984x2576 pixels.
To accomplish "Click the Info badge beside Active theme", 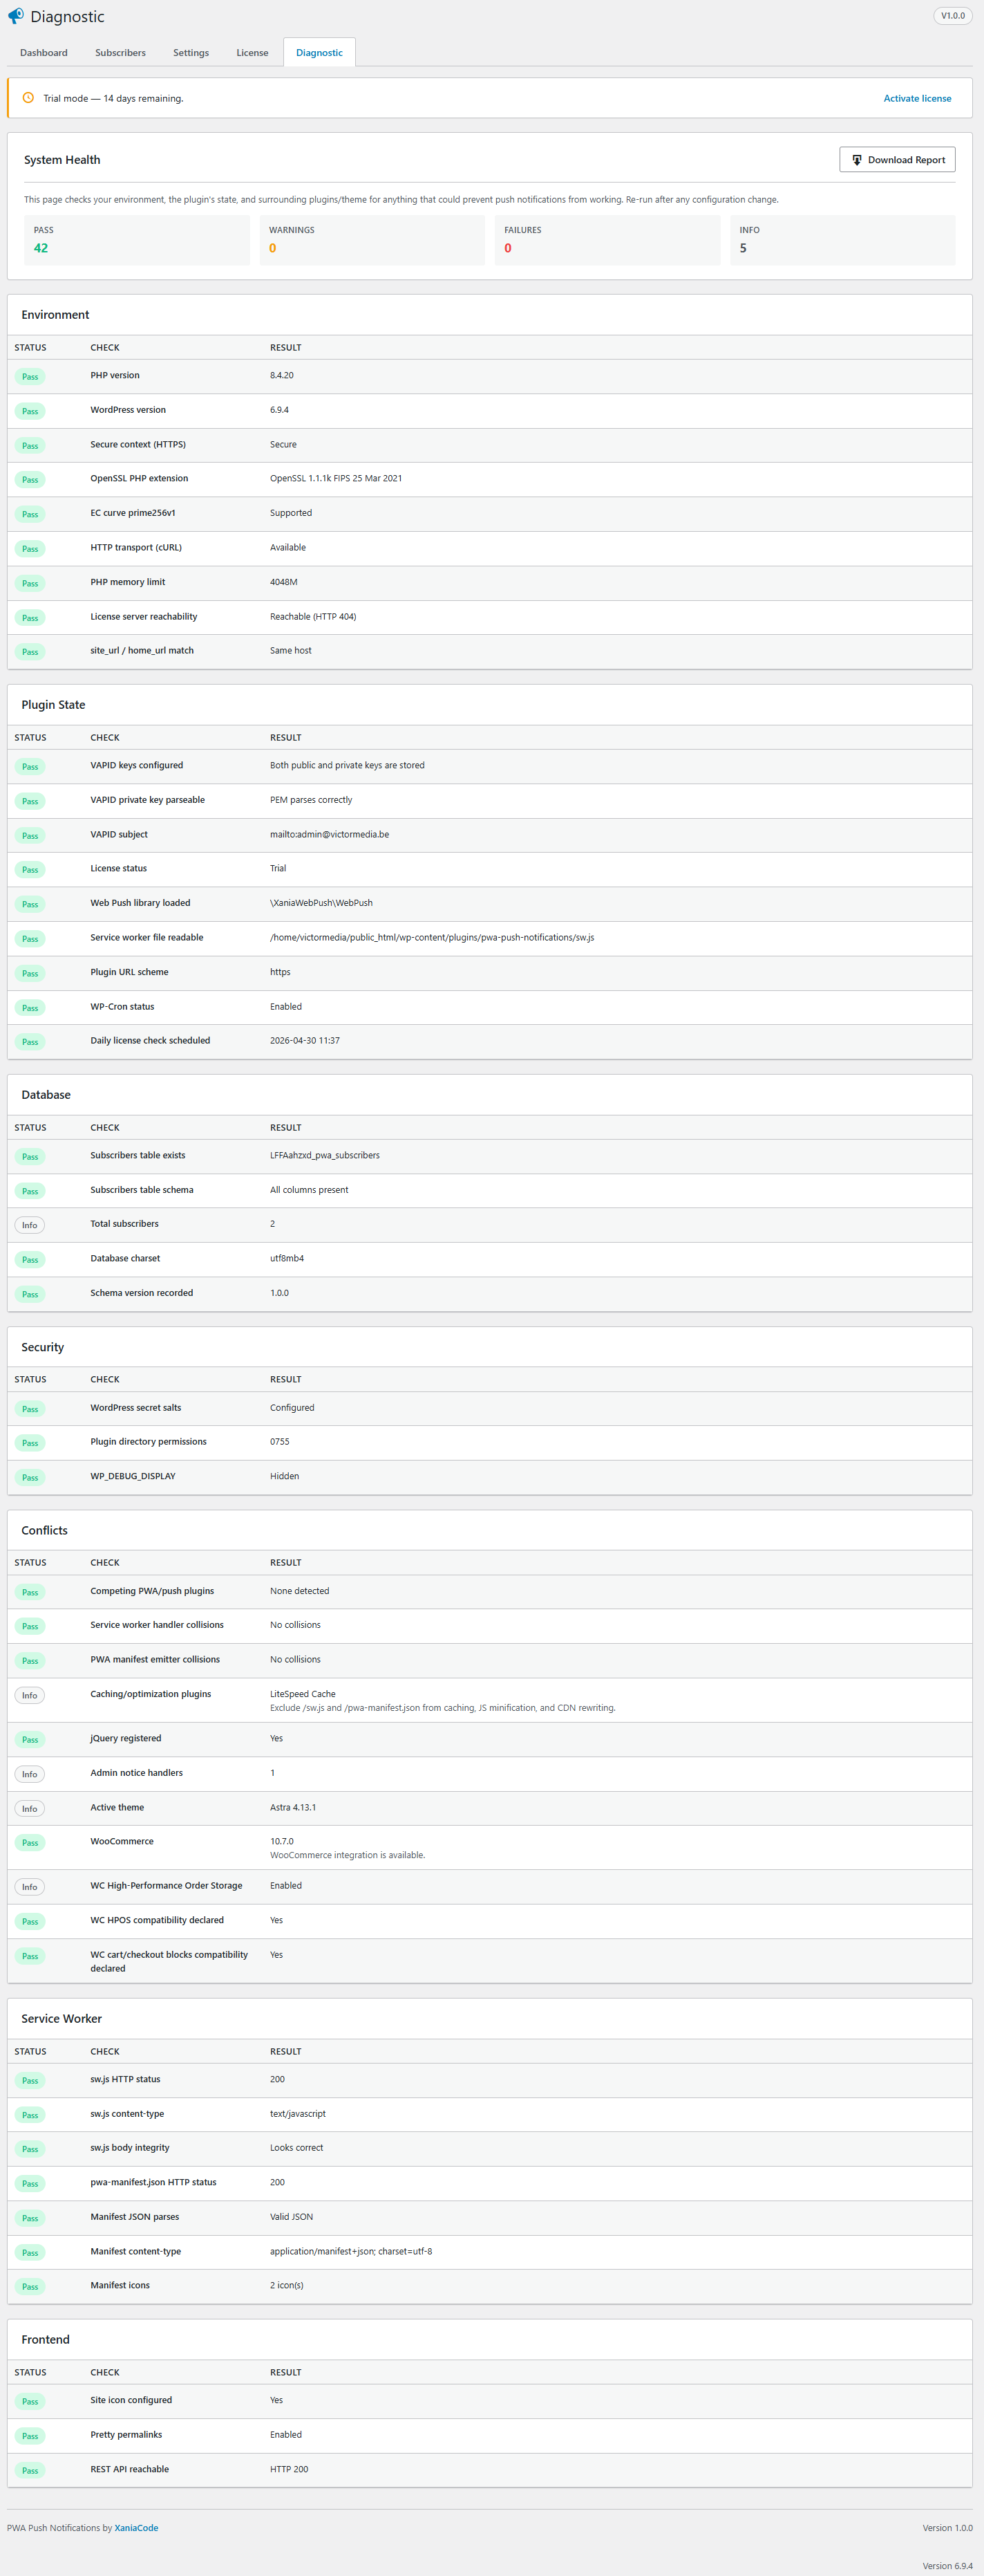I will [29, 1808].
